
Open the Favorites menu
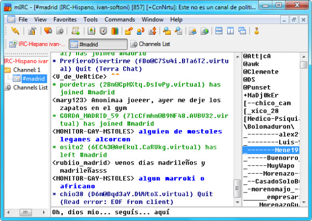coord(64,19)
